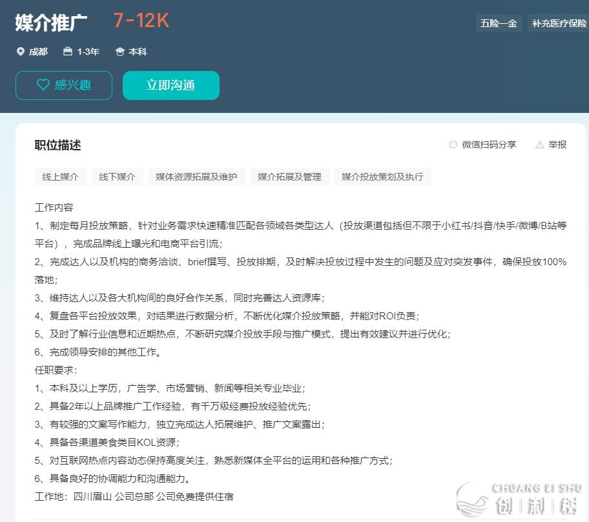This screenshot has height=522, width=589.
Task: Click the 补充医疗保险 benefit tag
Action: (x=559, y=23)
